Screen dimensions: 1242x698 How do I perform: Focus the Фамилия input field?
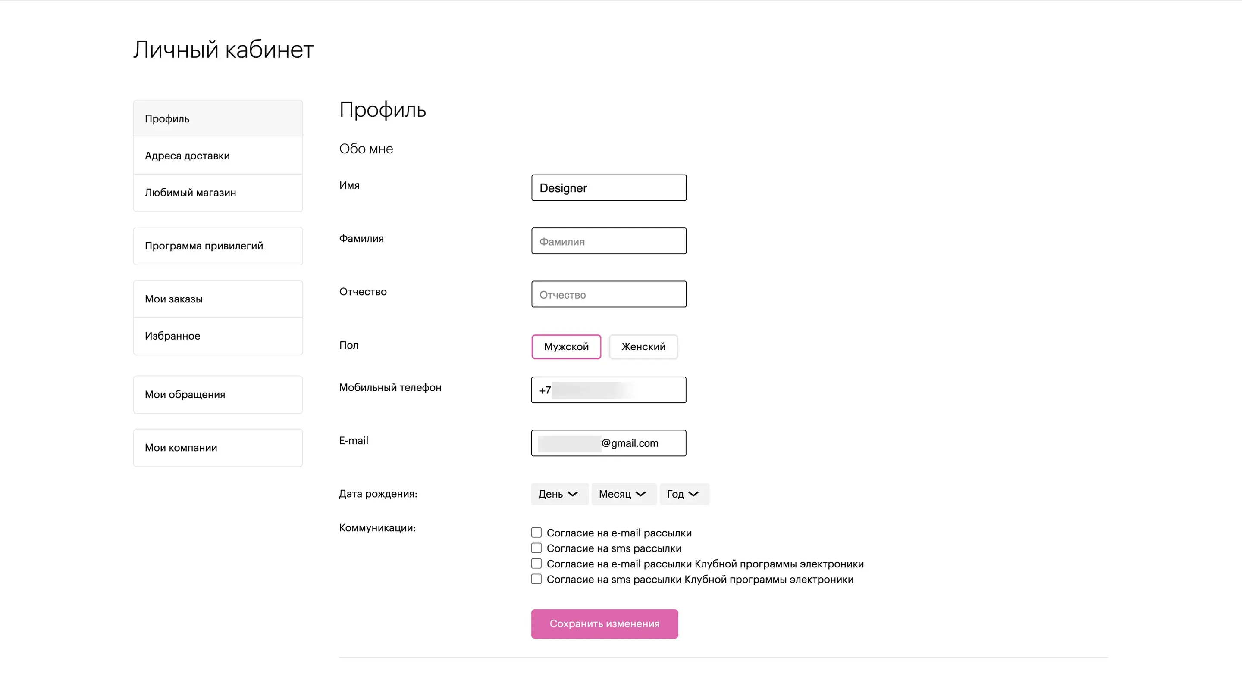[608, 241]
